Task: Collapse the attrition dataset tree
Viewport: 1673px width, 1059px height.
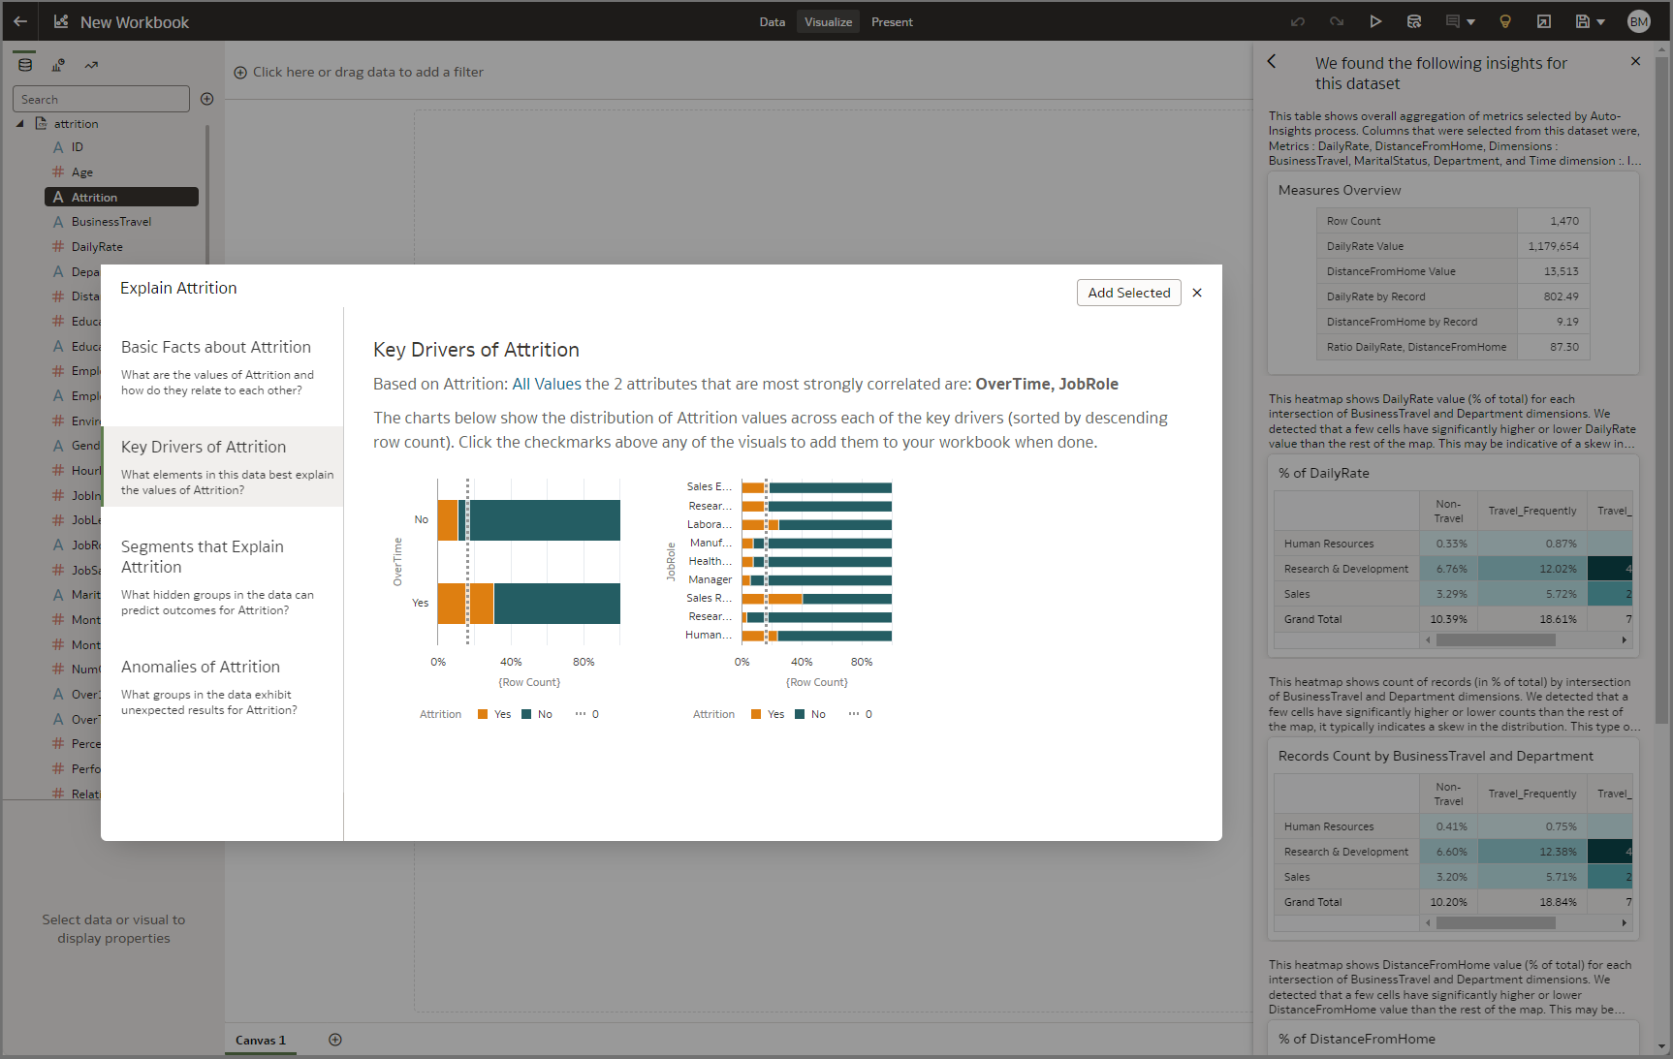Action: coord(20,123)
